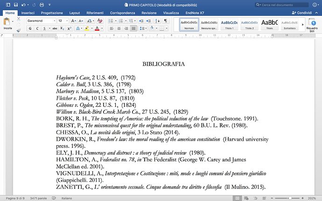Screen dimensions: 322x201
Task: Justify text alignment button
Action: click(133, 28)
